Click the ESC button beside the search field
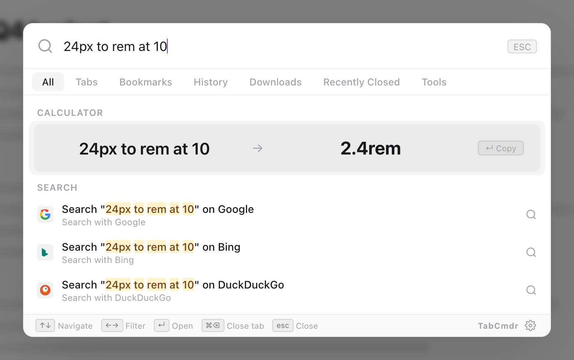Image resolution: width=574 pixels, height=360 pixels. click(x=522, y=46)
